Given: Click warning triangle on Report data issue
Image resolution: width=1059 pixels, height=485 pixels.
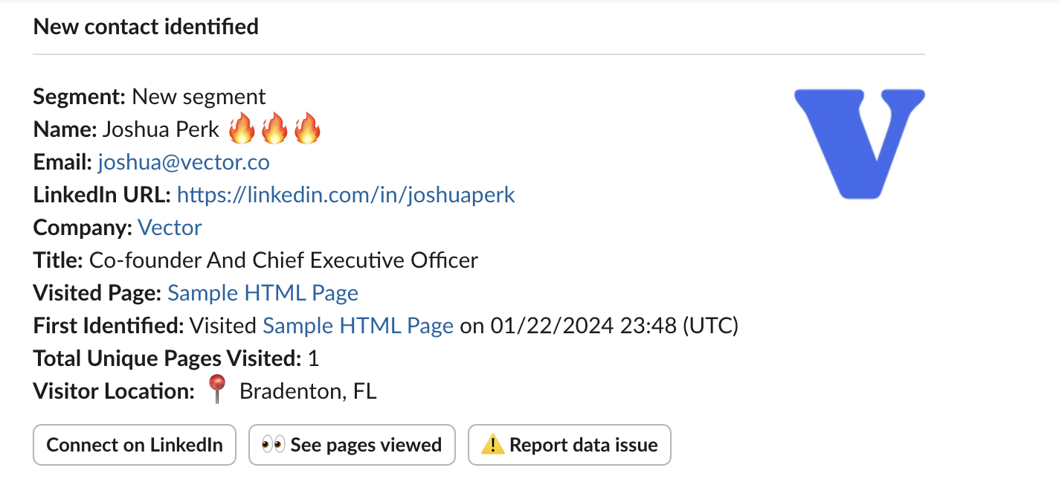Looking at the screenshot, I should click(492, 445).
